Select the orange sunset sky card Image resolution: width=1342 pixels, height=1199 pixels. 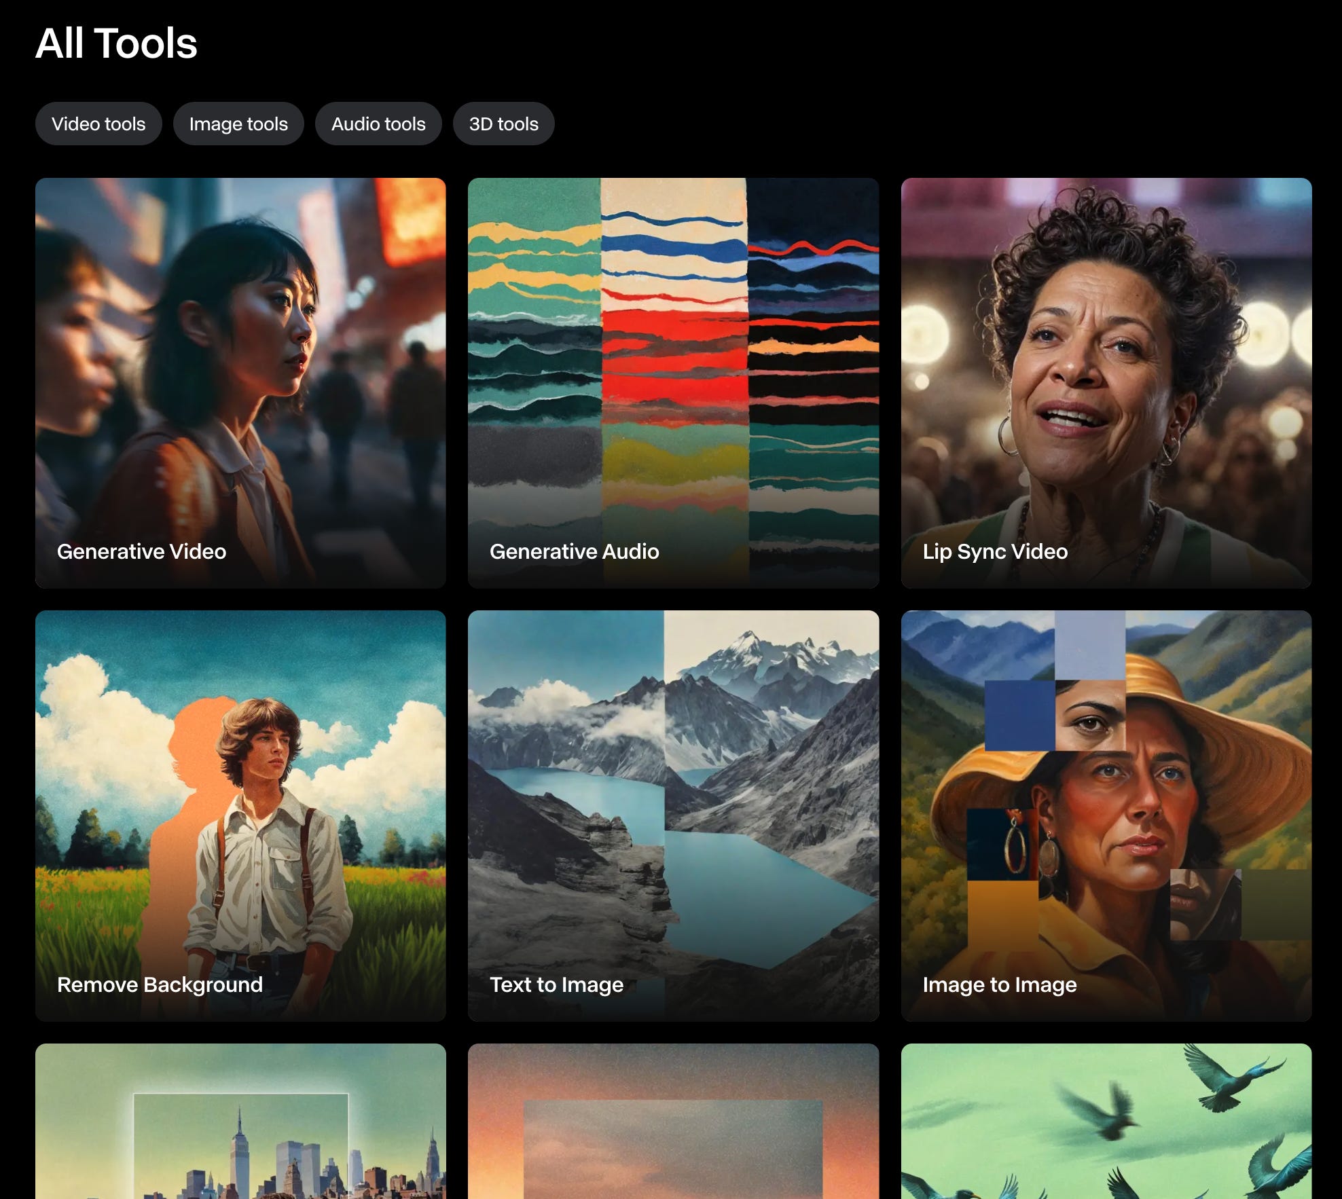click(673, 1122)
